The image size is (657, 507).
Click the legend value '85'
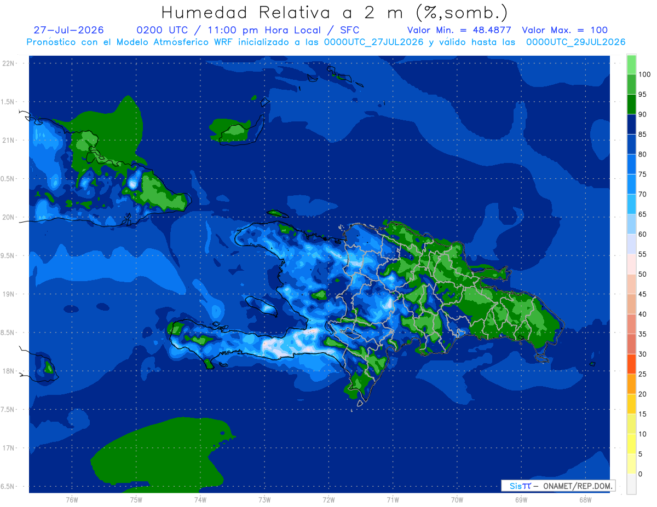pos(642,135)
